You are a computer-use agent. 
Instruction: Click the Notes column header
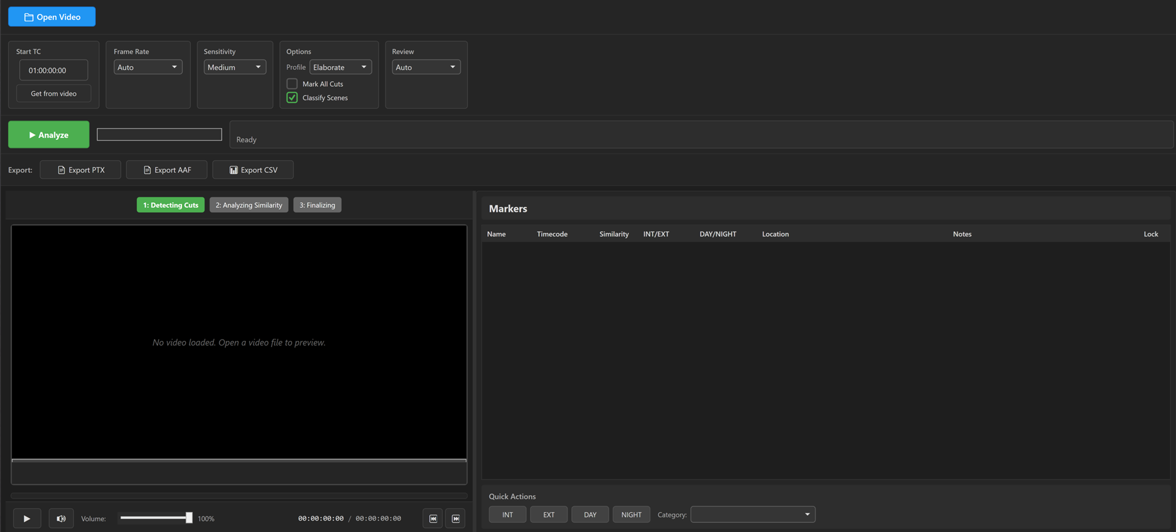[962, 234]
